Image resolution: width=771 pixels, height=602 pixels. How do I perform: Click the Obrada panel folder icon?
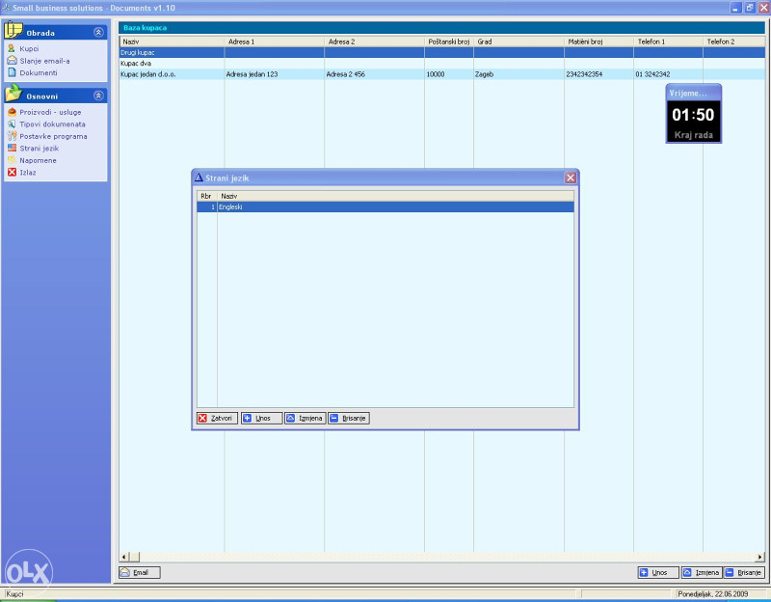coord(13,30)
